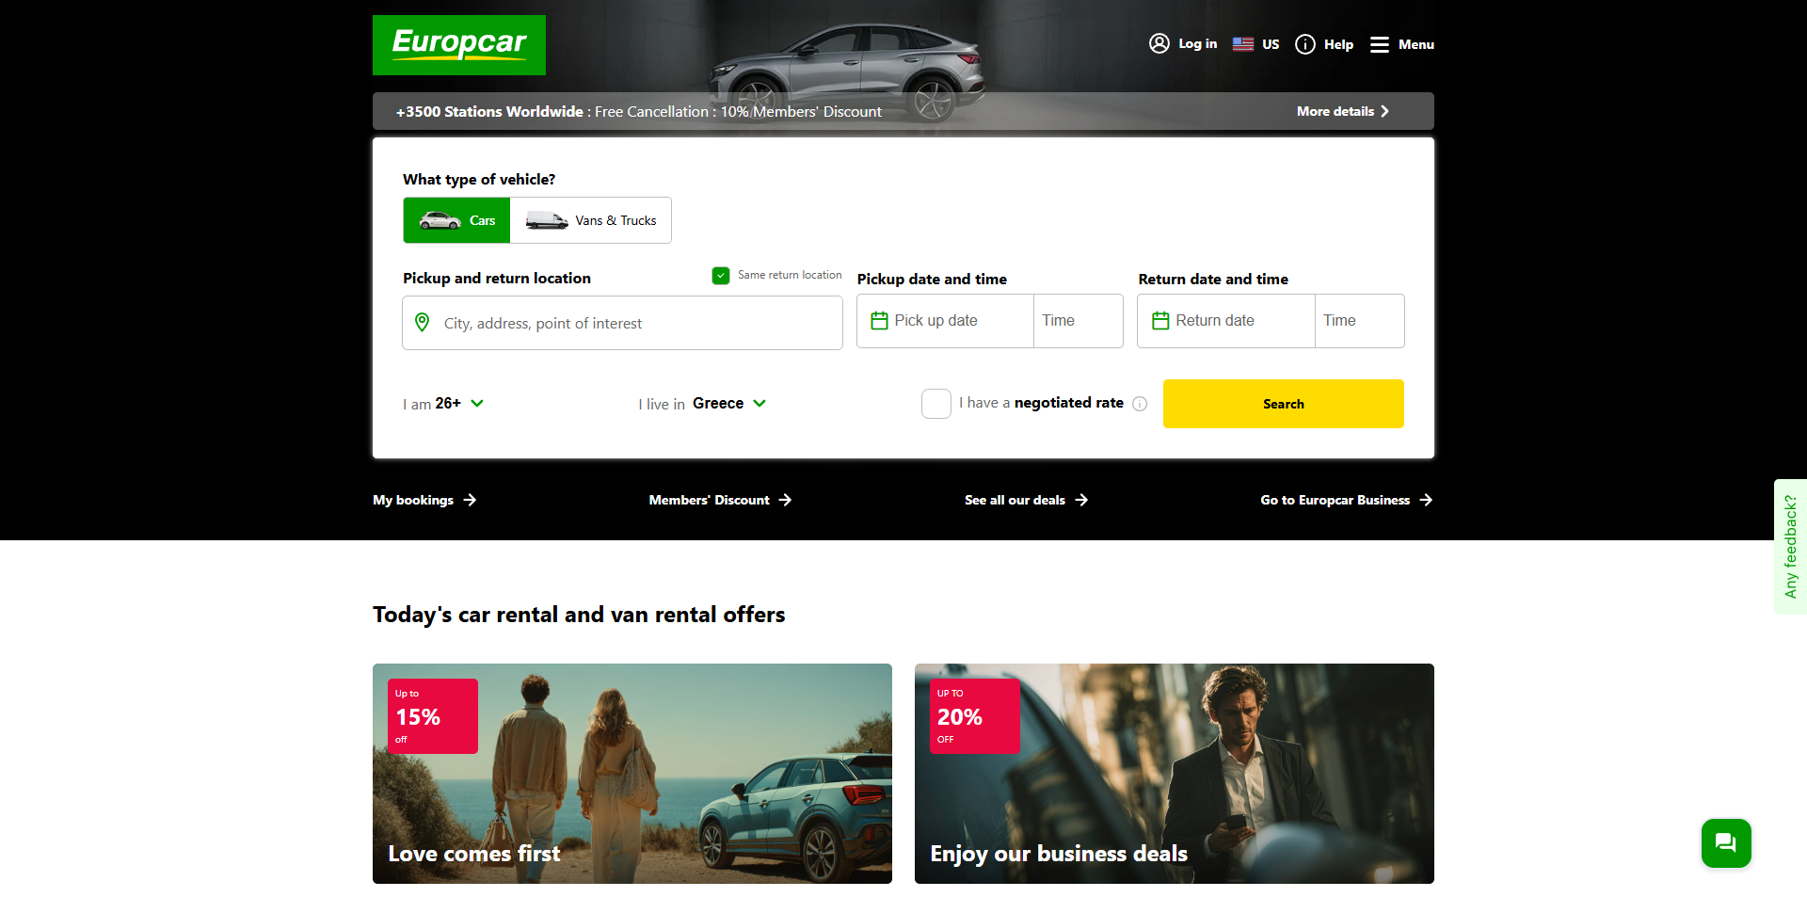This screenshot has height=897, width=1807.
Task: Click the car icon in Cars tab
Action: pos(440,220)
